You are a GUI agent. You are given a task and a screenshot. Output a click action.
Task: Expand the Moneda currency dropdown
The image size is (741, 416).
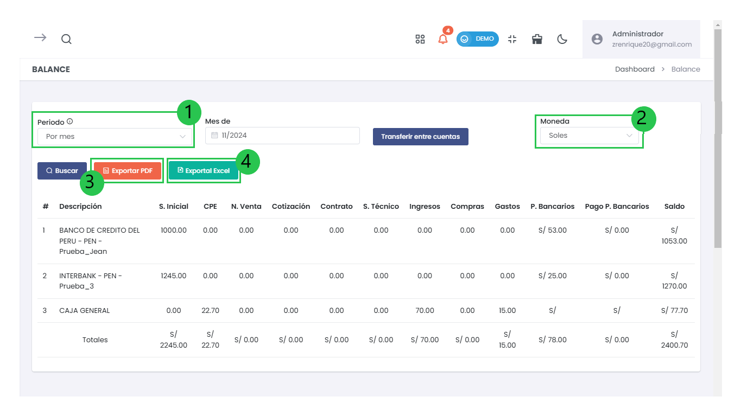[589, 136]
